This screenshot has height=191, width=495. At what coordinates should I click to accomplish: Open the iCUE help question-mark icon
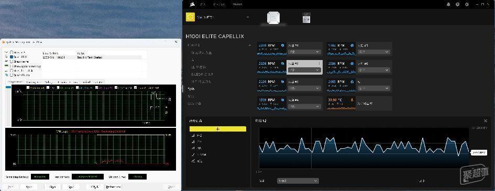457,4
